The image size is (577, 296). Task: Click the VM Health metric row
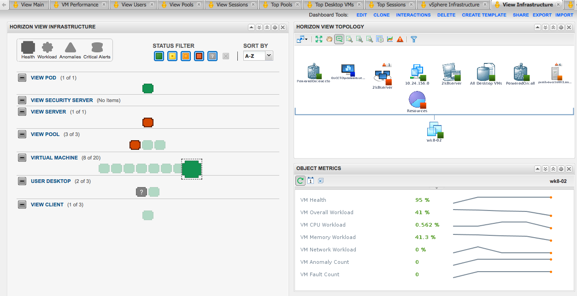(x=426, y=200)
